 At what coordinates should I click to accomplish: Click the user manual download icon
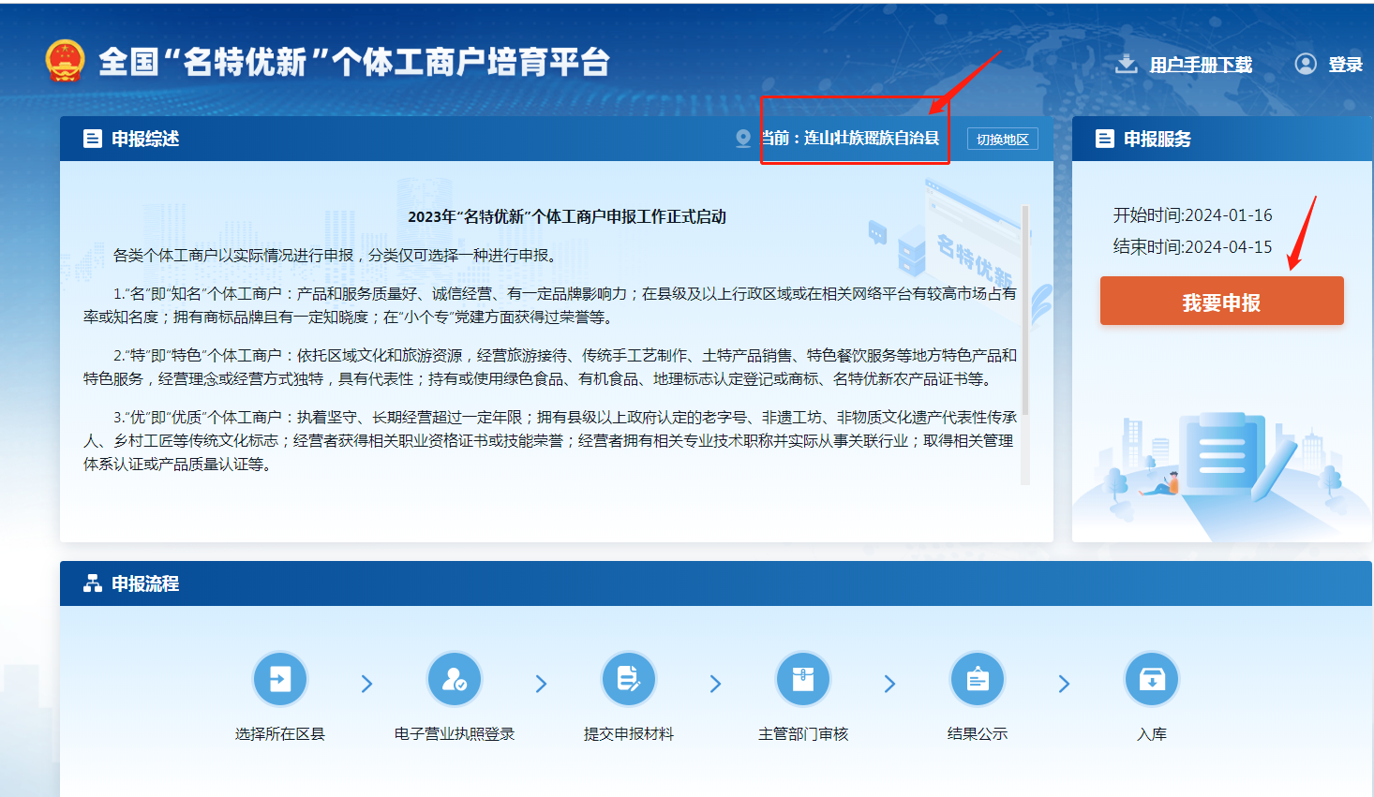[x=1126, y=64]
